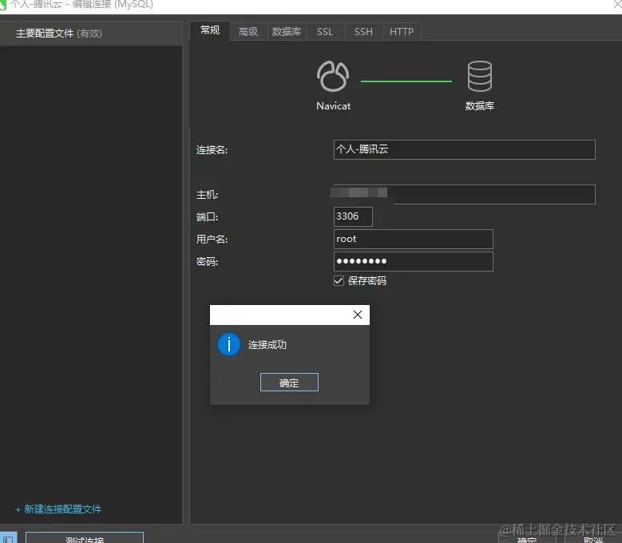Click the 取消 button at bottom
622x543 pixels.
[x=593, y=540]
